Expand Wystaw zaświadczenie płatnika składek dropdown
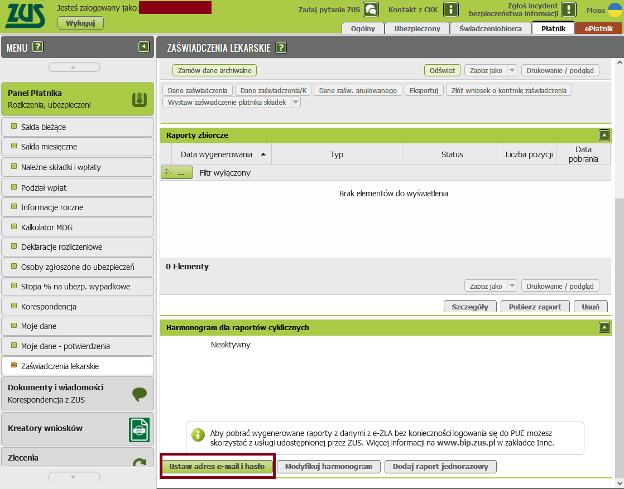 pos(296,103)
